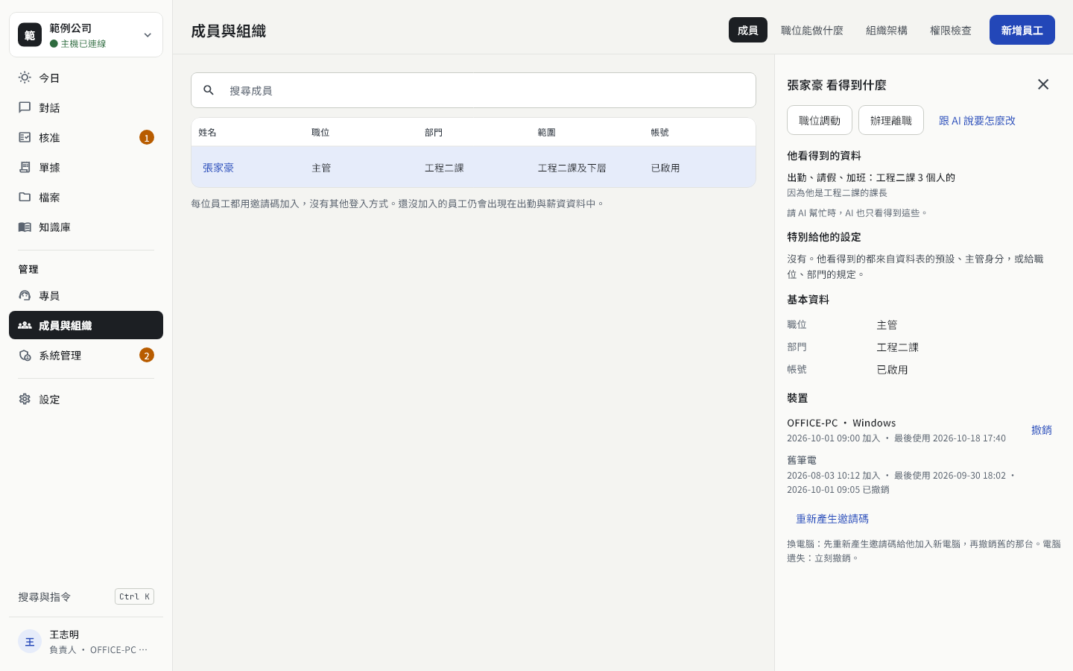Switch to the 成員 tab
The height and width of the screenshot is (671, 1073).
(748, 30)
